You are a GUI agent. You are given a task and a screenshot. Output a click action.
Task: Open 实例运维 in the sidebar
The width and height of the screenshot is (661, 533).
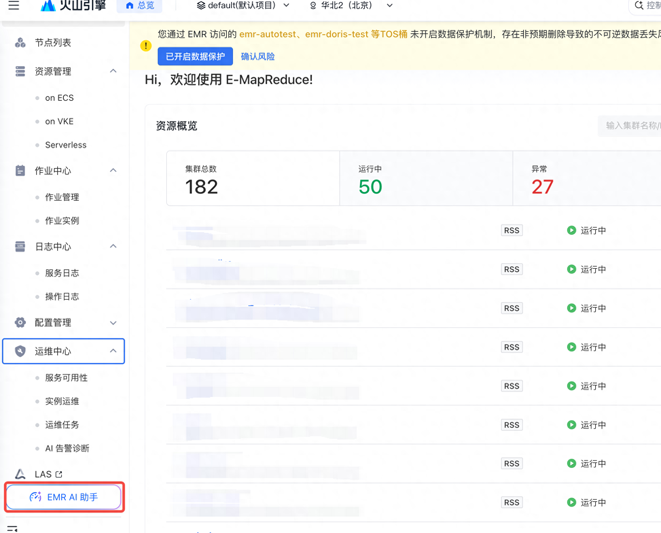(62, 401)
